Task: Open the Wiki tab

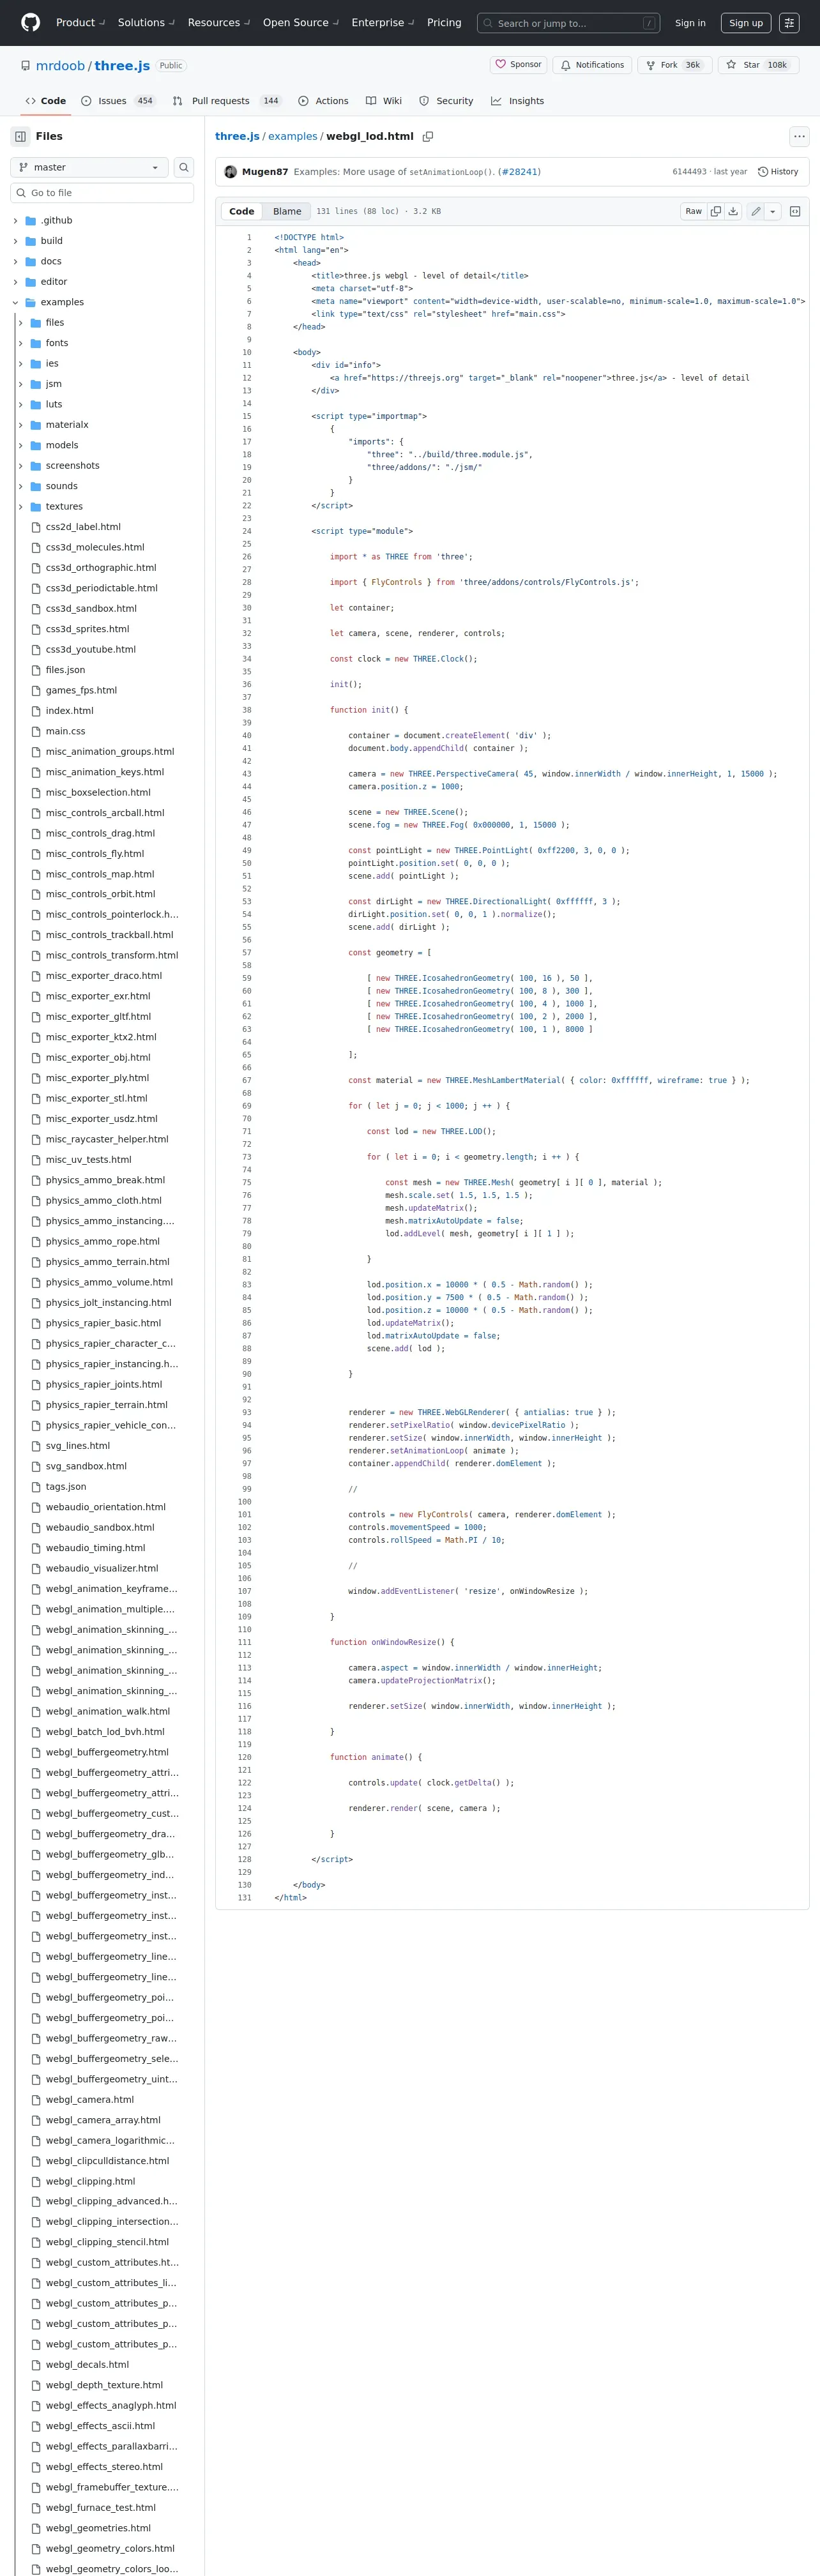Action: [x=384, y=101]
